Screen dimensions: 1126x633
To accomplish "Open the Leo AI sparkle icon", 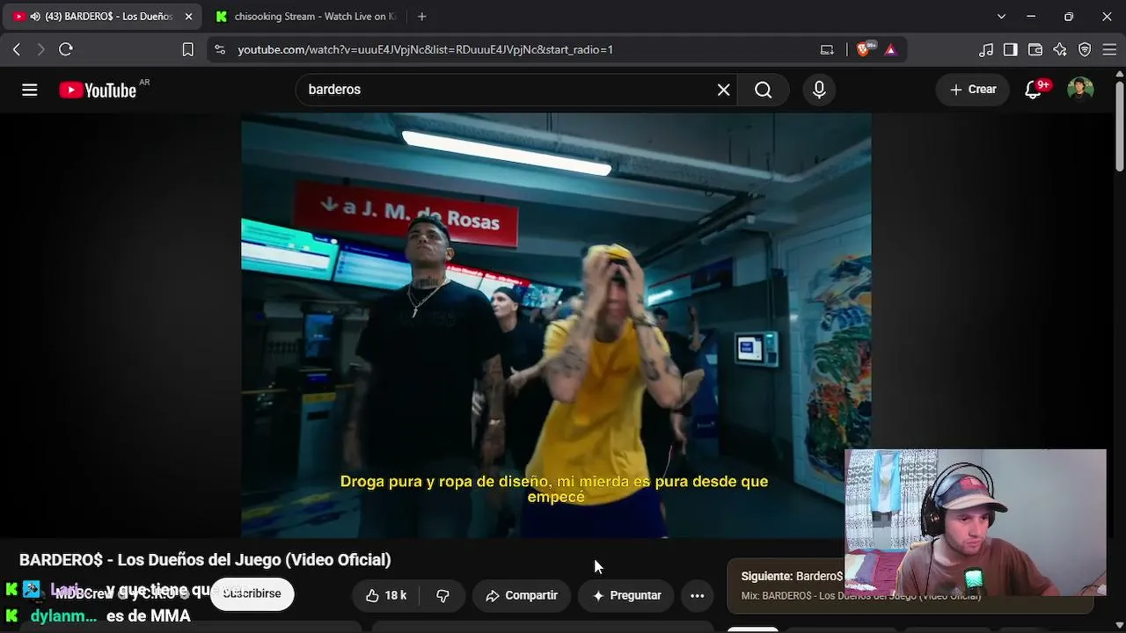I will [1060, 49].
